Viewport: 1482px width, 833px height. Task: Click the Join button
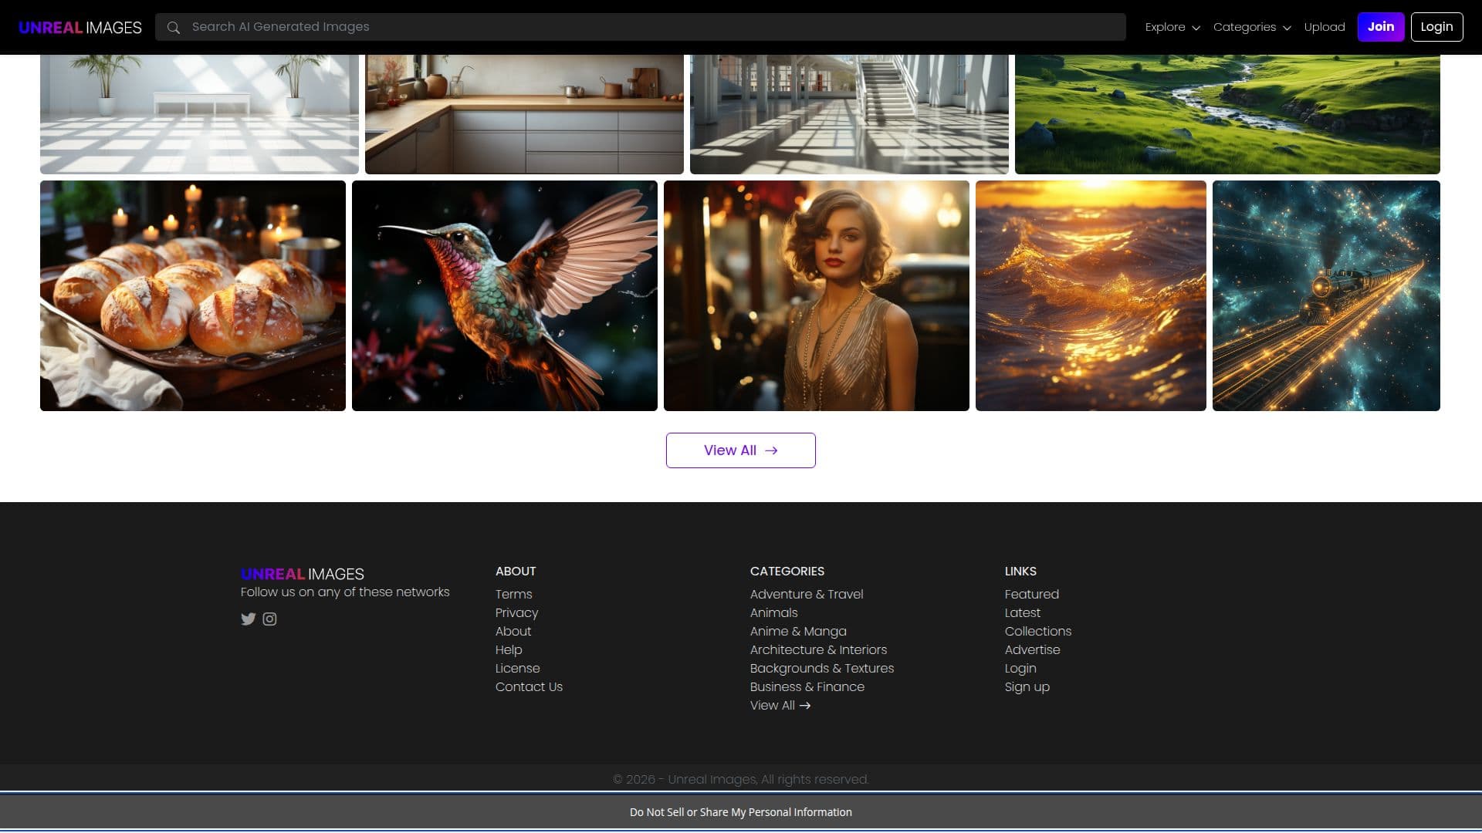[1381, 27]
